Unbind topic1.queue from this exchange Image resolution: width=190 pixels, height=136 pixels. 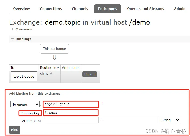click(x=90, y=74)
